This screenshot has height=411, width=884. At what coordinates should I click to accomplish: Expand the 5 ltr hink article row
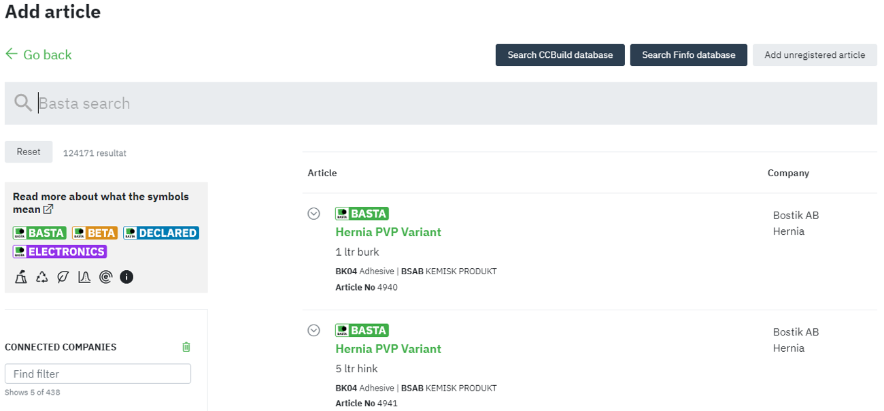point(313,331)
